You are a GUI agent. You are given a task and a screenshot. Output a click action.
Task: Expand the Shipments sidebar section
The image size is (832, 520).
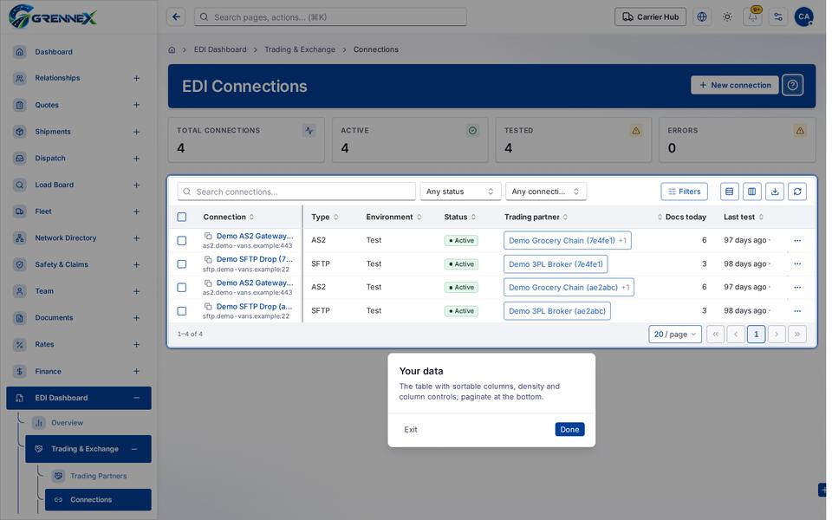pos(136,132)
